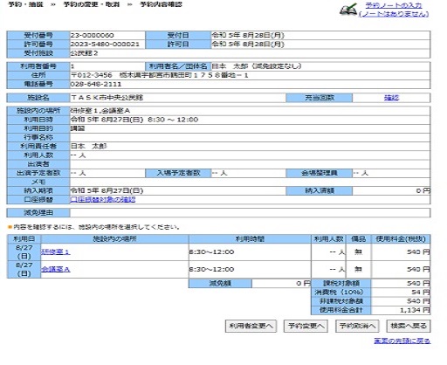Select the 研修室1 location link
This screenshot has height=365, width=447.
[55, 252]
